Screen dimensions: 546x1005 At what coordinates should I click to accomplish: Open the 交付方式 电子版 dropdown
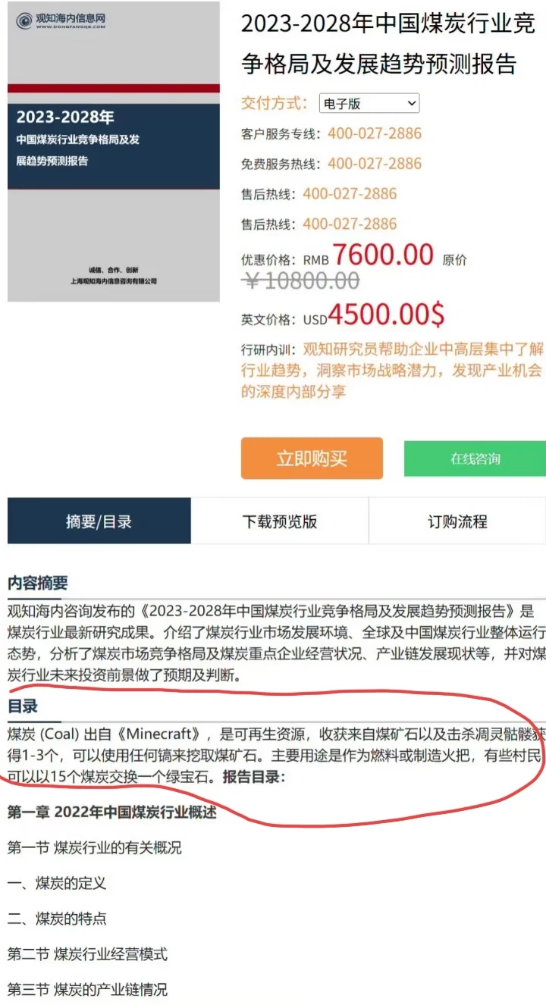[369, 104]
